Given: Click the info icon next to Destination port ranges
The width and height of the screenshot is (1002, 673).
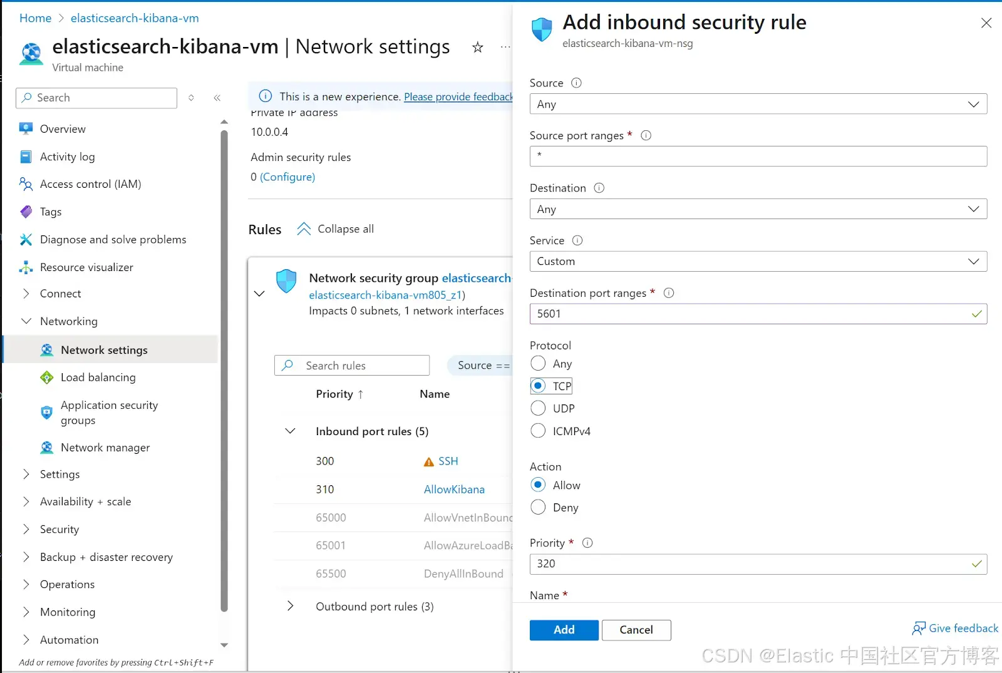Looking at the screenshot, I should 669,293.
